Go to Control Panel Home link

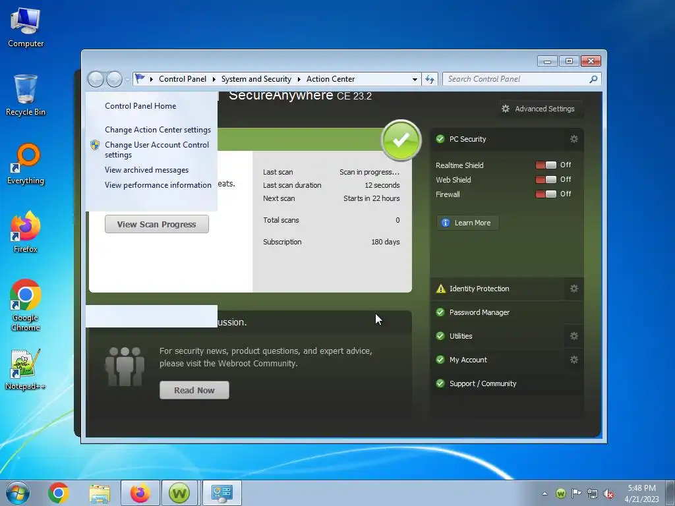pos(140,106)
